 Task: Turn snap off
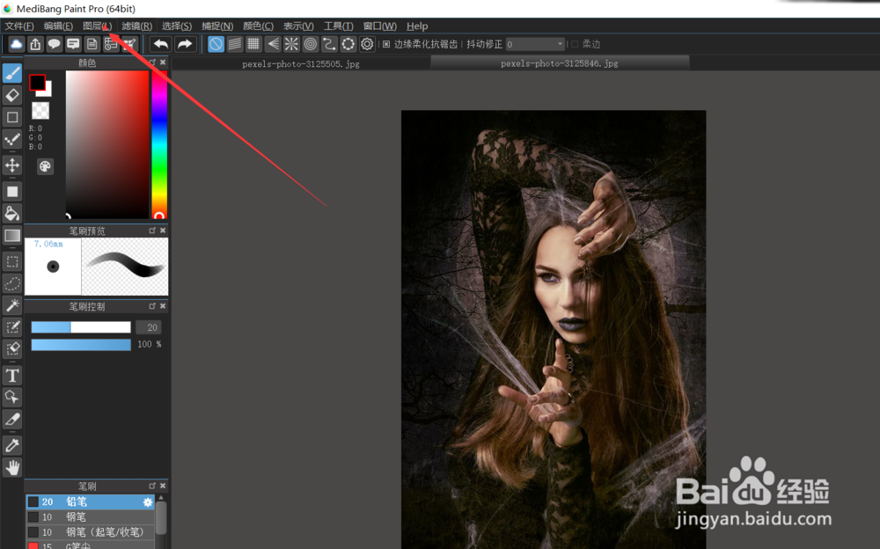tap(216, 44)
